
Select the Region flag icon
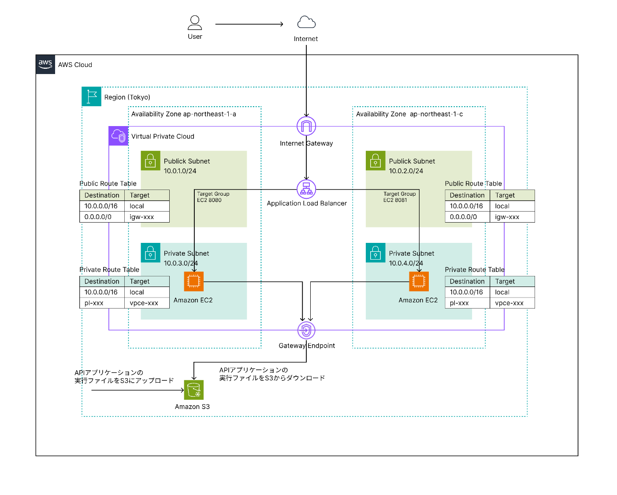coord(92,97)
